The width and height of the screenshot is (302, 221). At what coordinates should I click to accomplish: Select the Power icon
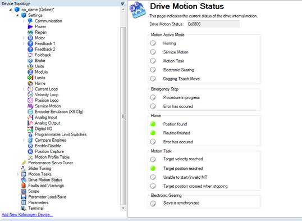tap(30, 26)
